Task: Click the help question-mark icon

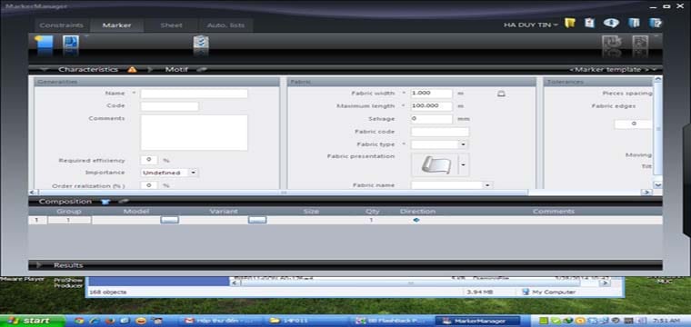Action: [656, 24]
